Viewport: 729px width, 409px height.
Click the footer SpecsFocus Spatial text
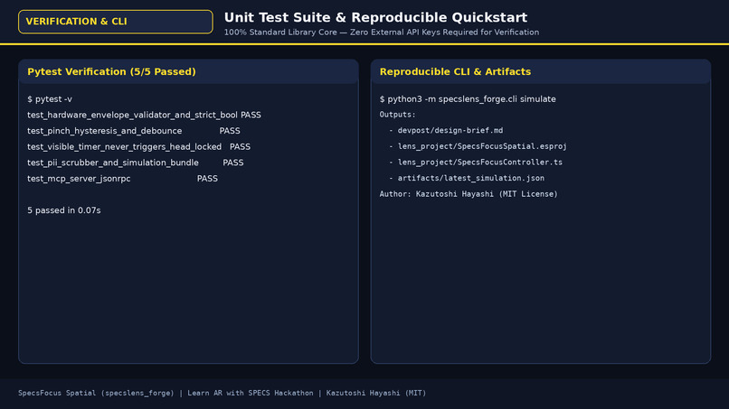coord(96,394)
